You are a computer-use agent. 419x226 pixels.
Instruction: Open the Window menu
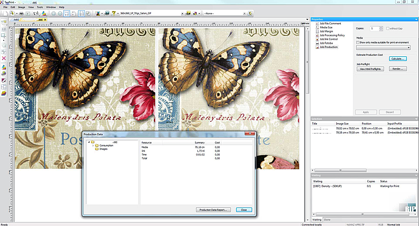point(51,7)
